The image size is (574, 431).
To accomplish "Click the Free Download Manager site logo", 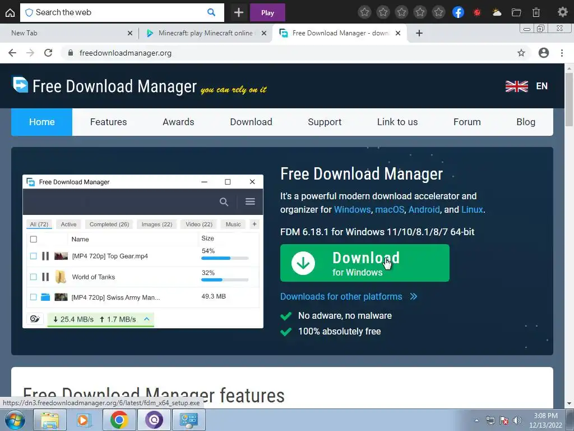I will click(x=105, y=86).
